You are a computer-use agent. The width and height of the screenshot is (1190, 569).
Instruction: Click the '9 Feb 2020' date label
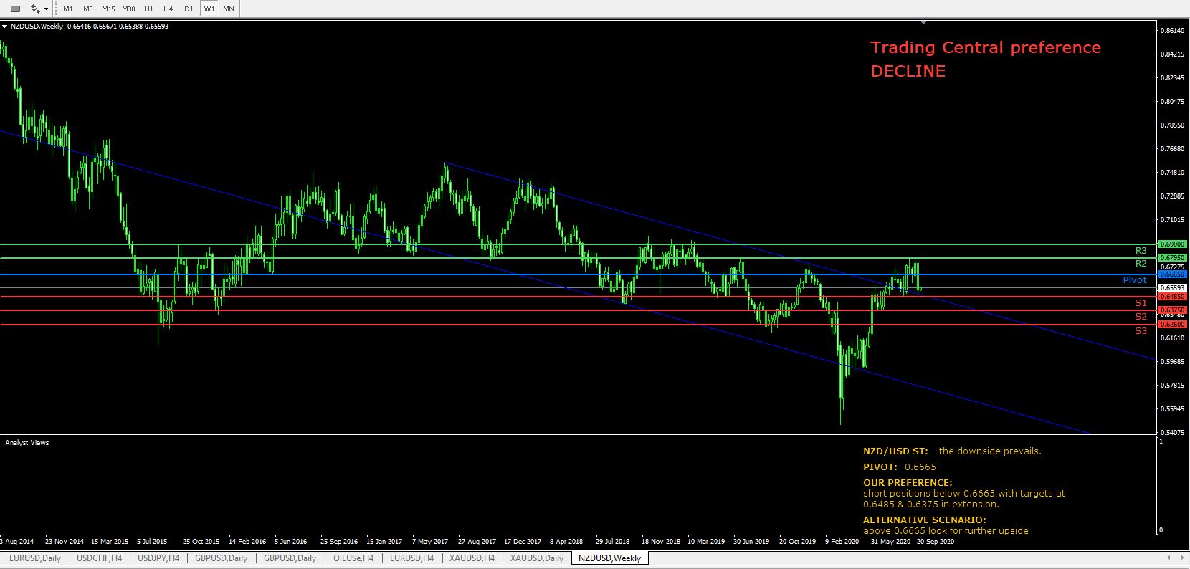(x=842, y=542)
